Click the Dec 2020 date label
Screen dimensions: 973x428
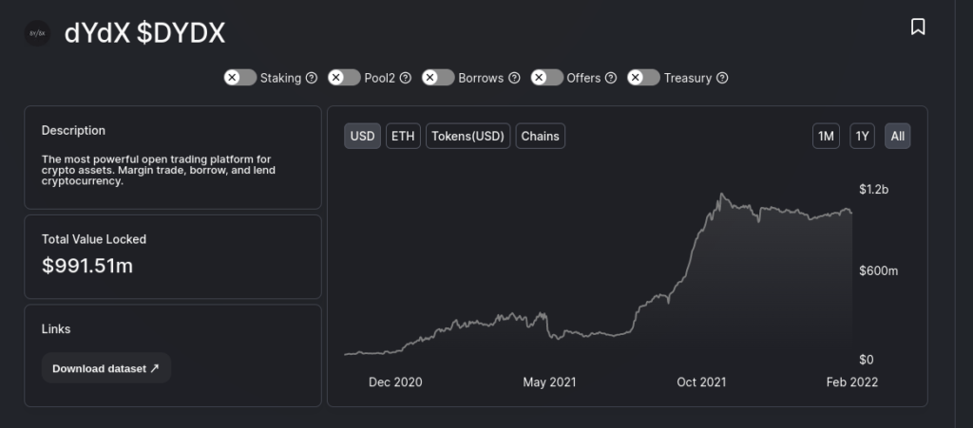click(x=395, y=382)
